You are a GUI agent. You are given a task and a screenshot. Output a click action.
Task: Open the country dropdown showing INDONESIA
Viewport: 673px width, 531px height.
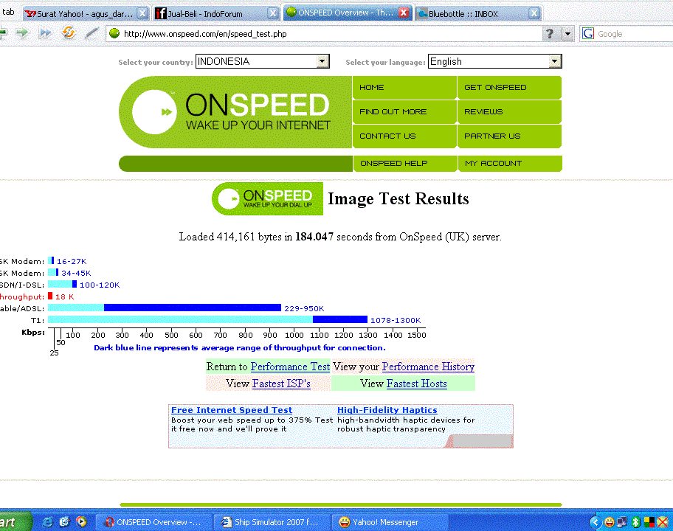point(262,61)
